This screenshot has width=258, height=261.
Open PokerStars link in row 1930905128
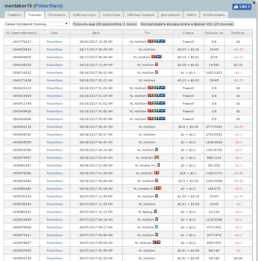[x=55, y=127]
